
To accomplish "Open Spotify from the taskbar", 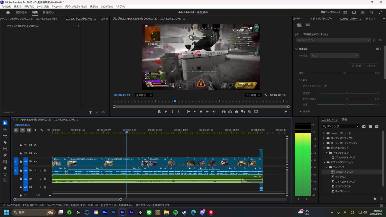I will tap(176, 212).
